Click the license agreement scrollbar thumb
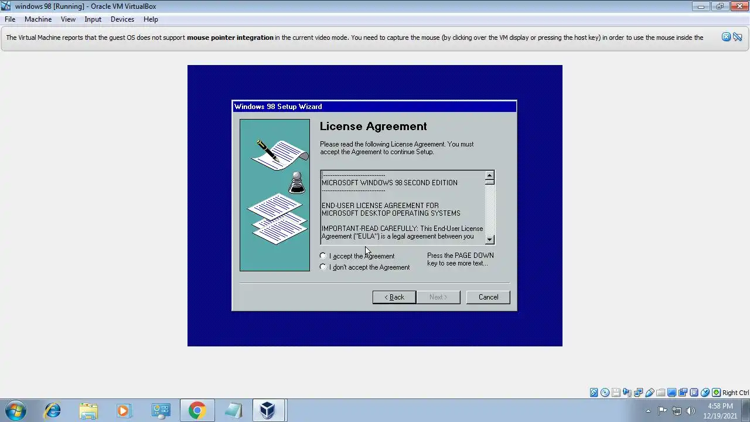Image resolution: width=750 pixels, height=422 pixels. pos(490,183)
